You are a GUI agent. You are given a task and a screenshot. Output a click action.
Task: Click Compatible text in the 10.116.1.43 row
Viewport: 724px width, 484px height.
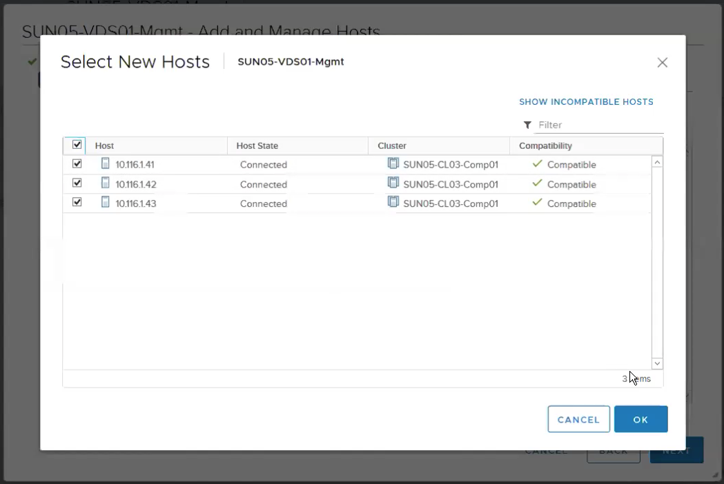(x=571, y=204)
